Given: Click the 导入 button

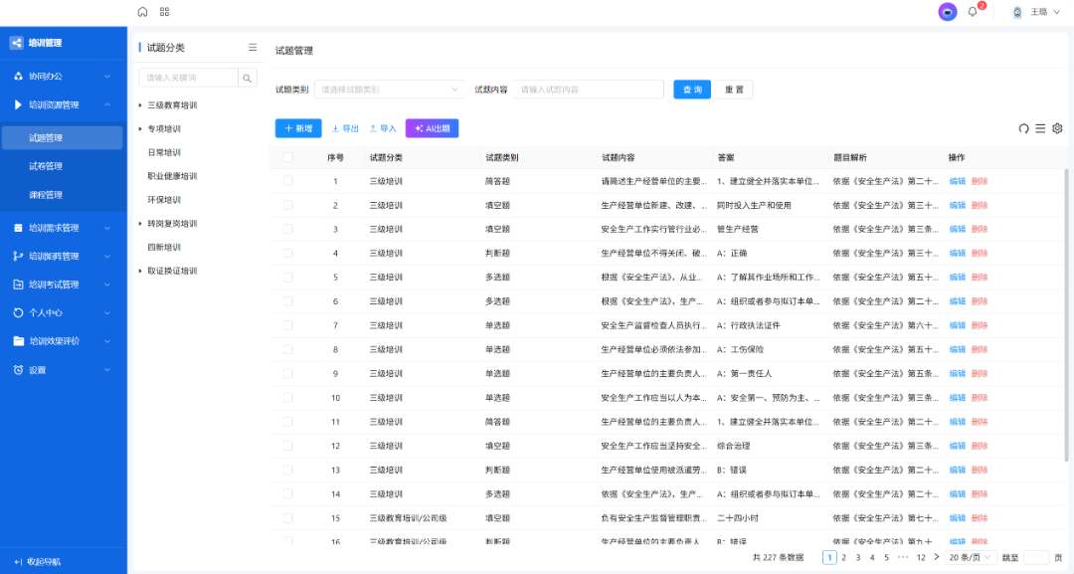Looking at the screenshot, I should point(383,128).
